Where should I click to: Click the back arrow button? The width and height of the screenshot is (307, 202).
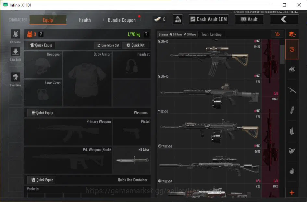point(284,19)
